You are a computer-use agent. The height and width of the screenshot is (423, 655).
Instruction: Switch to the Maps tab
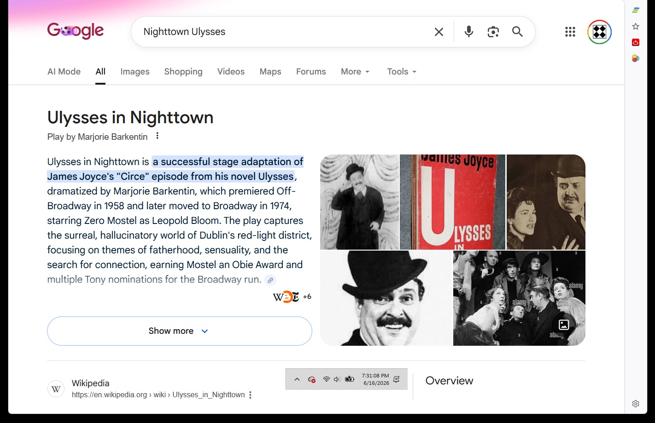click(x=270, y=72)
